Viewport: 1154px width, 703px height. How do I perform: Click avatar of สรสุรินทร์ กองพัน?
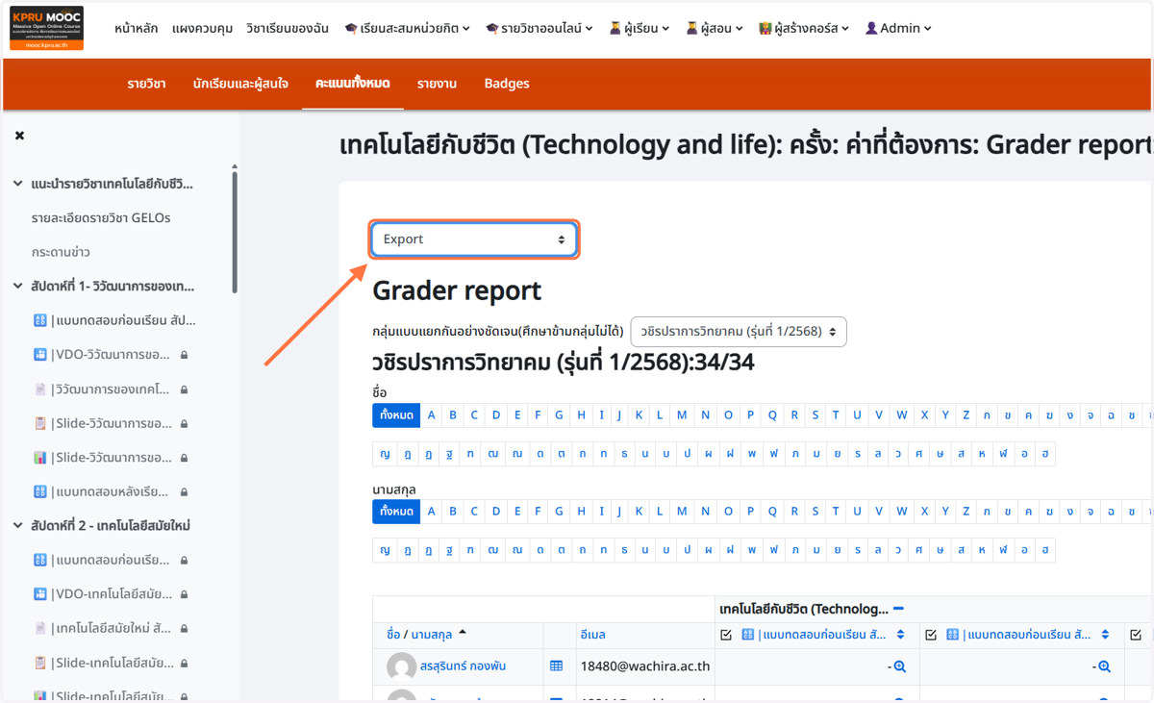[401, 666]
